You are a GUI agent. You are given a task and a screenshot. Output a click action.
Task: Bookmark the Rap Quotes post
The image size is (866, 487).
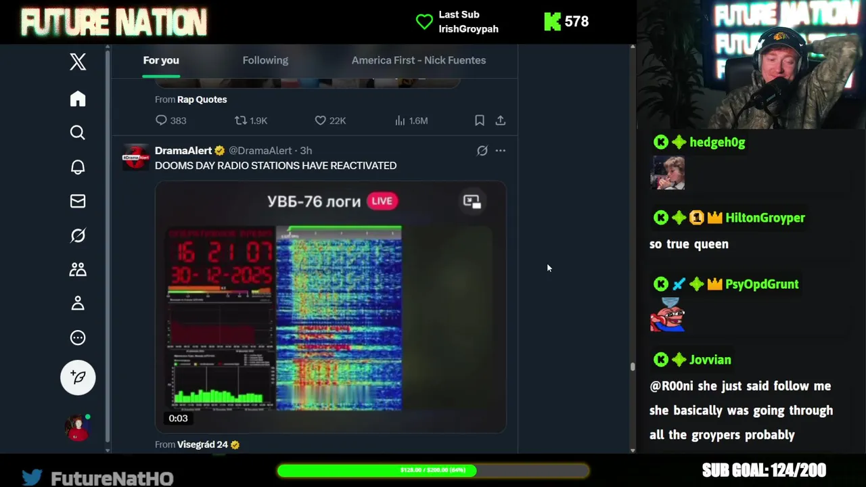click(x=479, y=120)
